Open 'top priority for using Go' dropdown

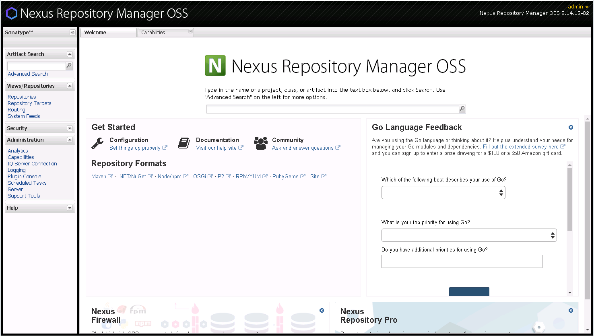click(469, 235)
